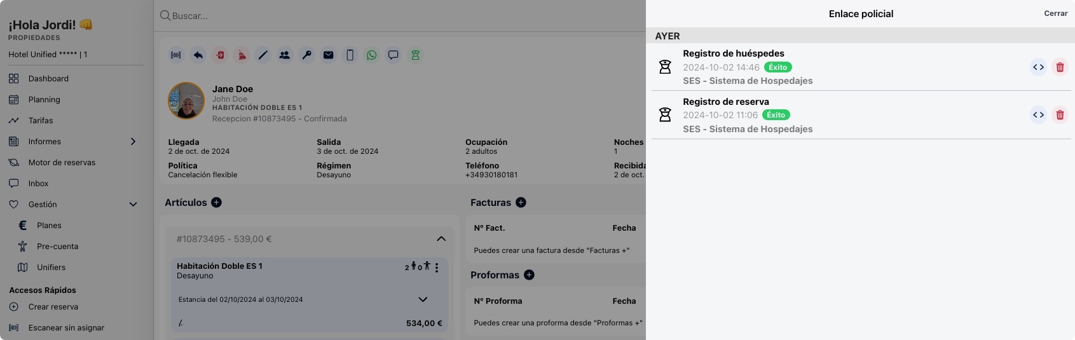Open Planning from the sidebar

44,100
